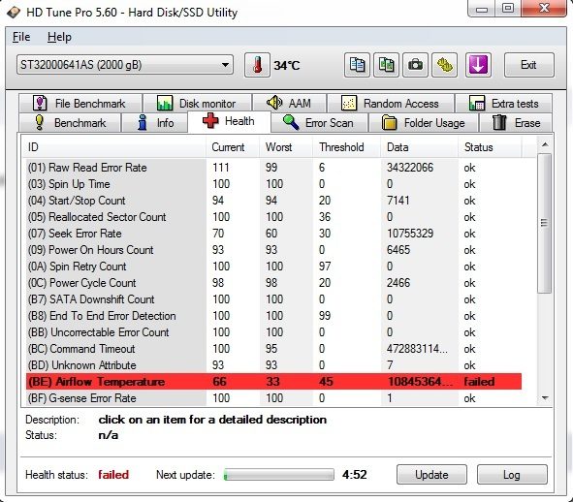
Task: Click the data value 10755329
Action: (410, 234)
